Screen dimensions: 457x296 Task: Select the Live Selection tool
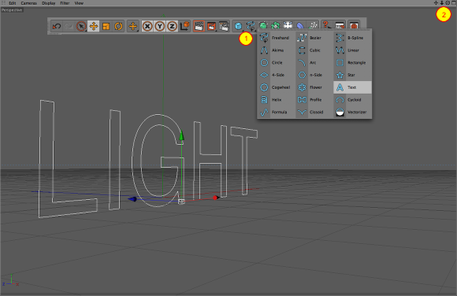point(81,26)
